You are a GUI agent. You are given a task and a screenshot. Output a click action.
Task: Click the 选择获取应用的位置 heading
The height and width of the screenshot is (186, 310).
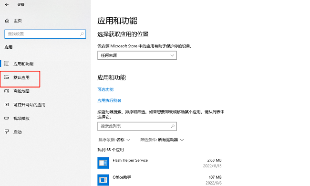(123, 34)
